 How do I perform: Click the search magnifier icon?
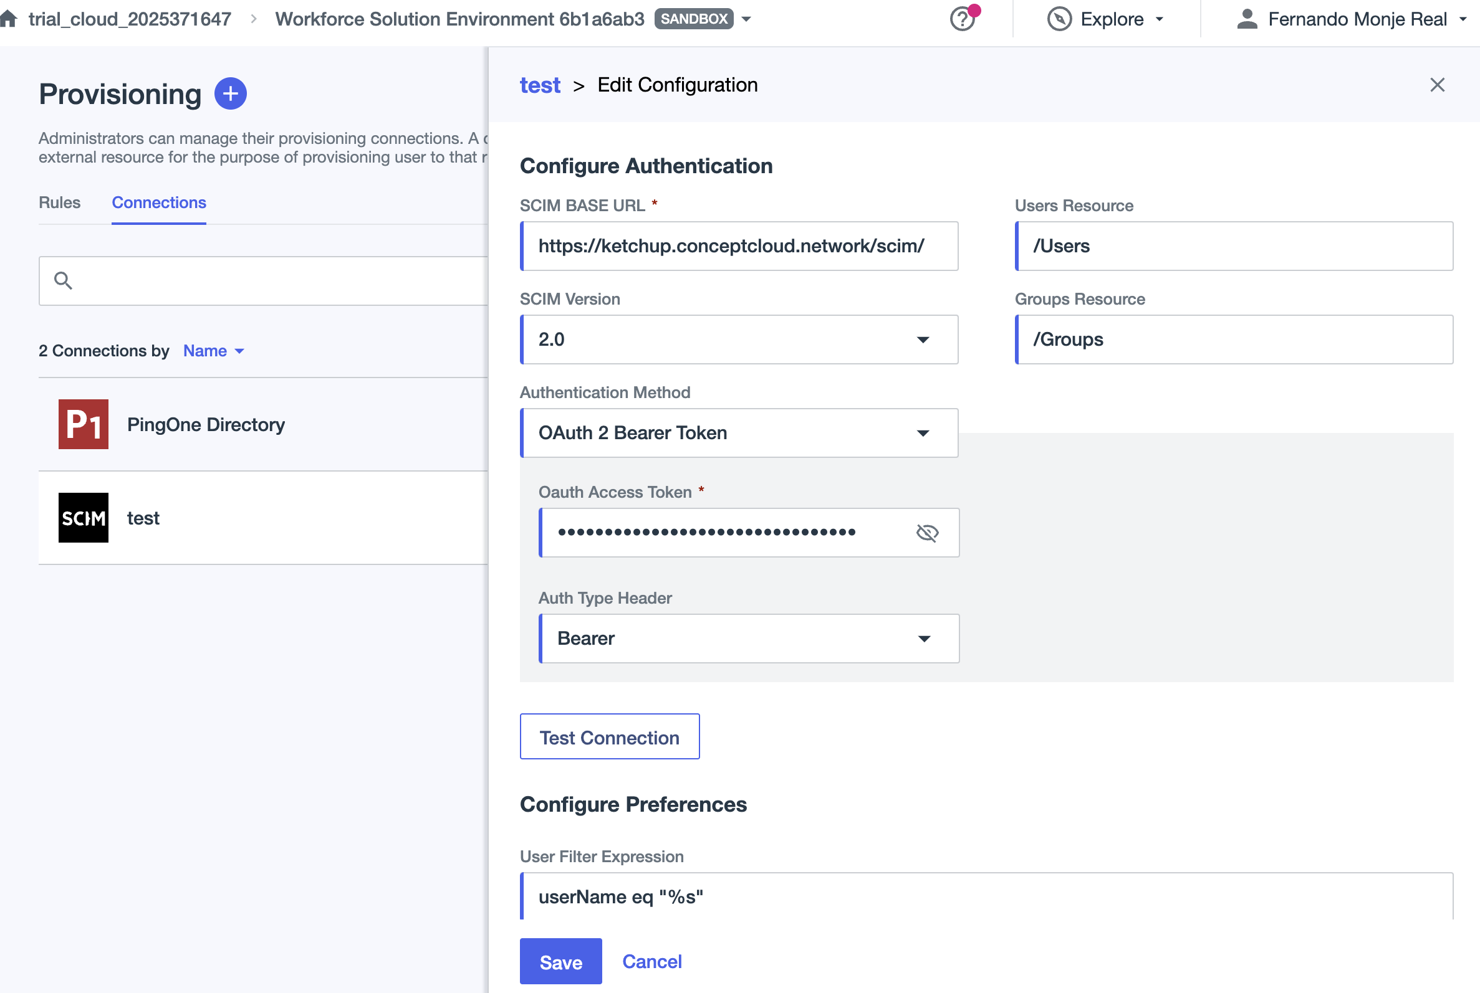click(63, 280)
